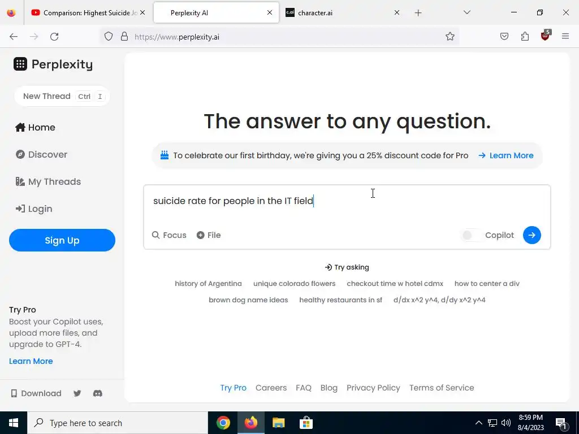Click Learn More in birthday banner
Viewport: 579px width, 434px height.
[x=506, y=155]
